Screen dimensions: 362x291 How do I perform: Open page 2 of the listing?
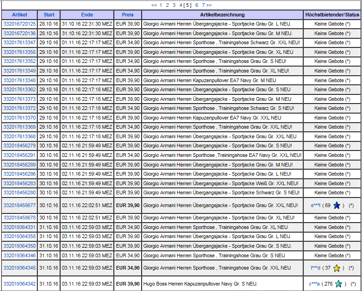point(168,5)
